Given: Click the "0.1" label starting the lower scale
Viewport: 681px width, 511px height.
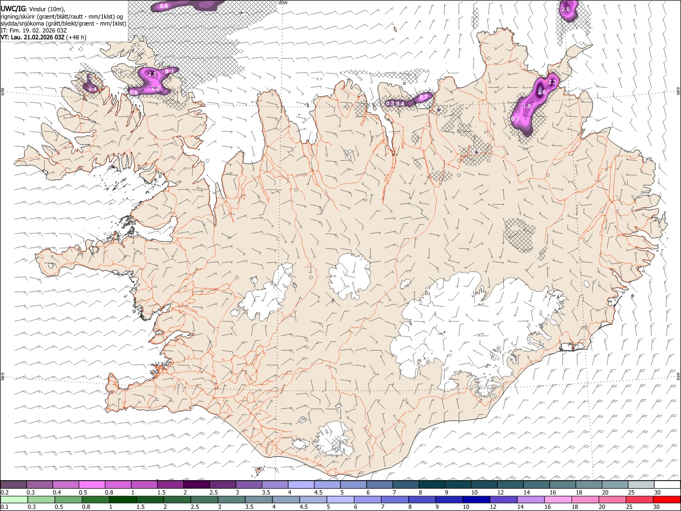Looking at the screenshot, I should coord(5,507).
